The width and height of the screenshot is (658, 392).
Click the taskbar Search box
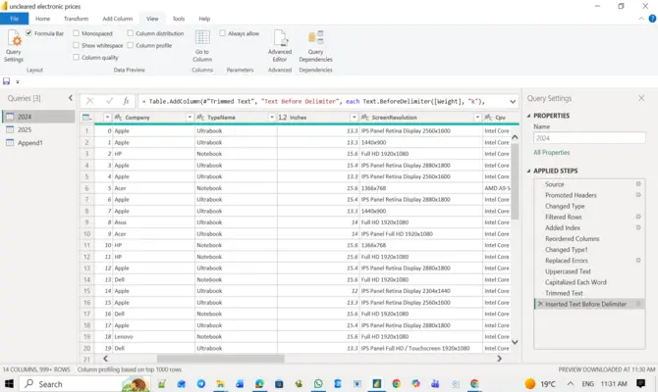83,383
